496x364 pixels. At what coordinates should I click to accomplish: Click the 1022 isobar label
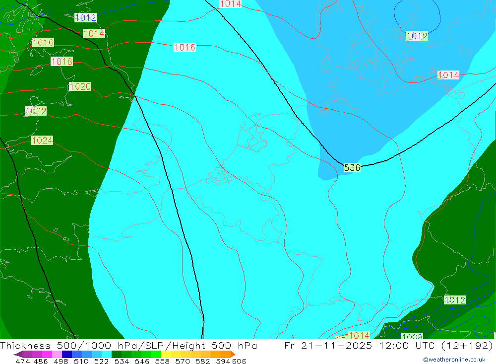36,111
